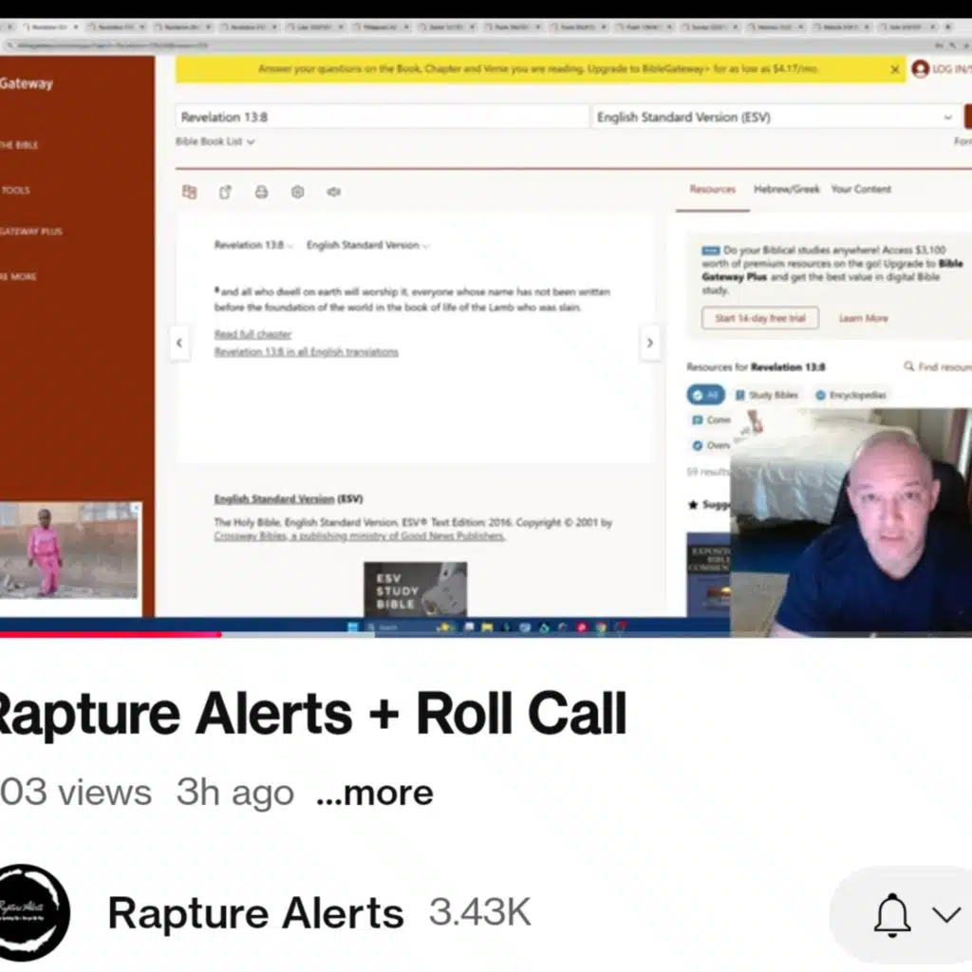Click the notification bell icon

(891, 914)
